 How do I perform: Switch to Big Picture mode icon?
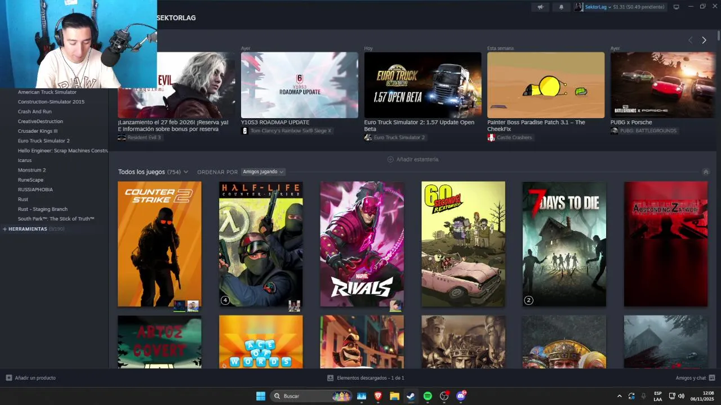(677, 7)
